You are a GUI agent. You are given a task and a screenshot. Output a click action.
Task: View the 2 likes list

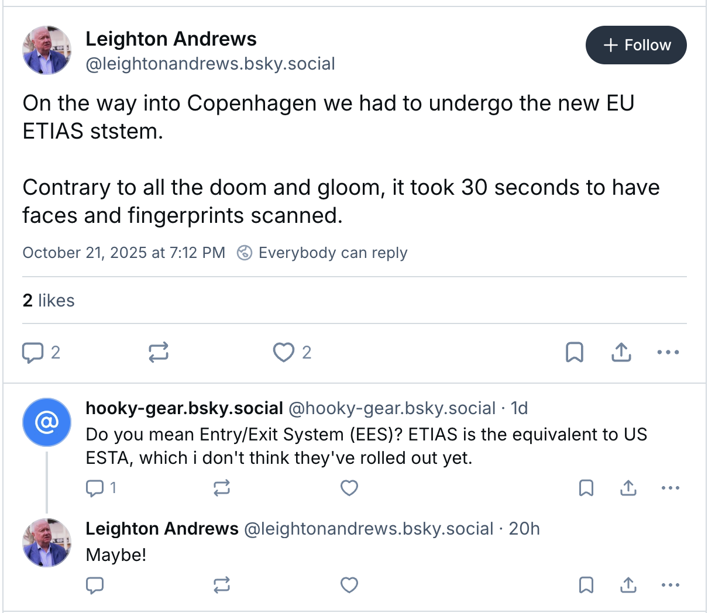(49, 301)
